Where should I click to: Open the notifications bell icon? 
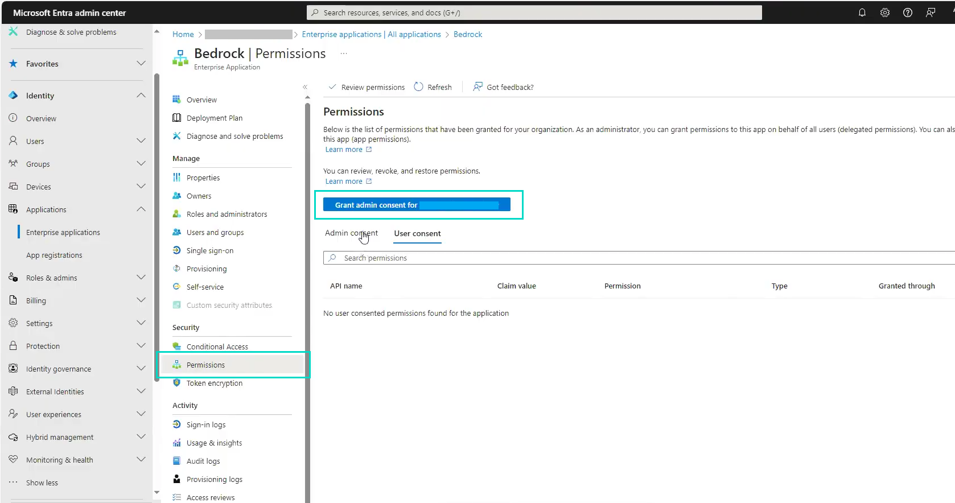point(862,13)
